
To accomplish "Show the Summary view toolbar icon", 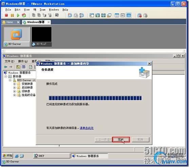I will [x=117, y=15].
